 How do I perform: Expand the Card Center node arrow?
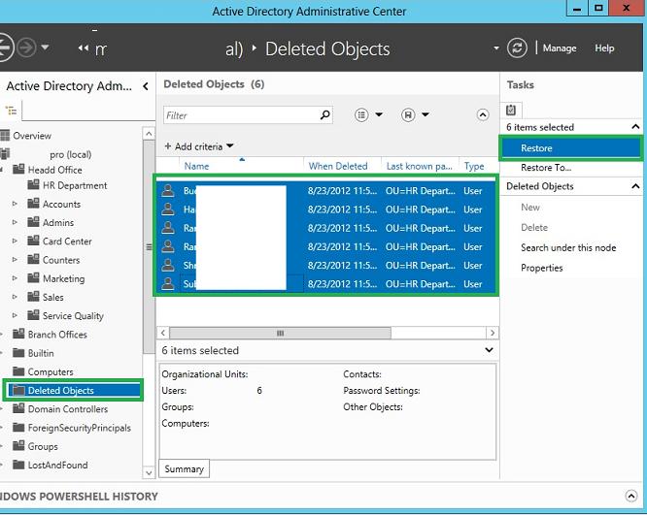15,241
